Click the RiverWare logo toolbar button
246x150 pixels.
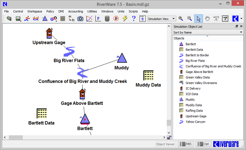pos(235,19)
